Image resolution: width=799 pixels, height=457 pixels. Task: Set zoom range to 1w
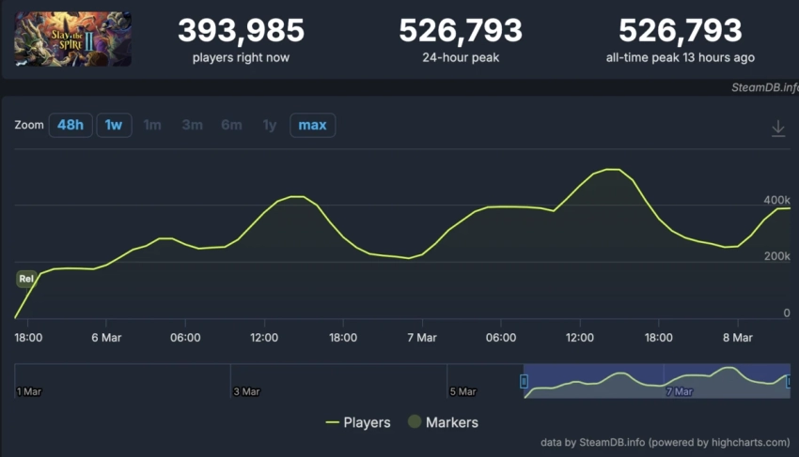(113, 125)
